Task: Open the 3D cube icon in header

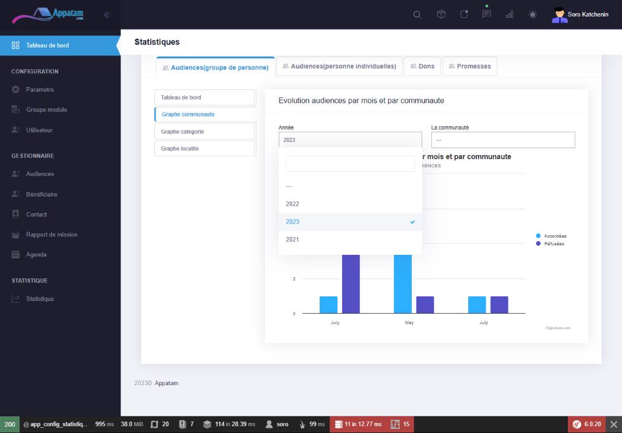Action: pyautogui.click(x=441, y=14)
